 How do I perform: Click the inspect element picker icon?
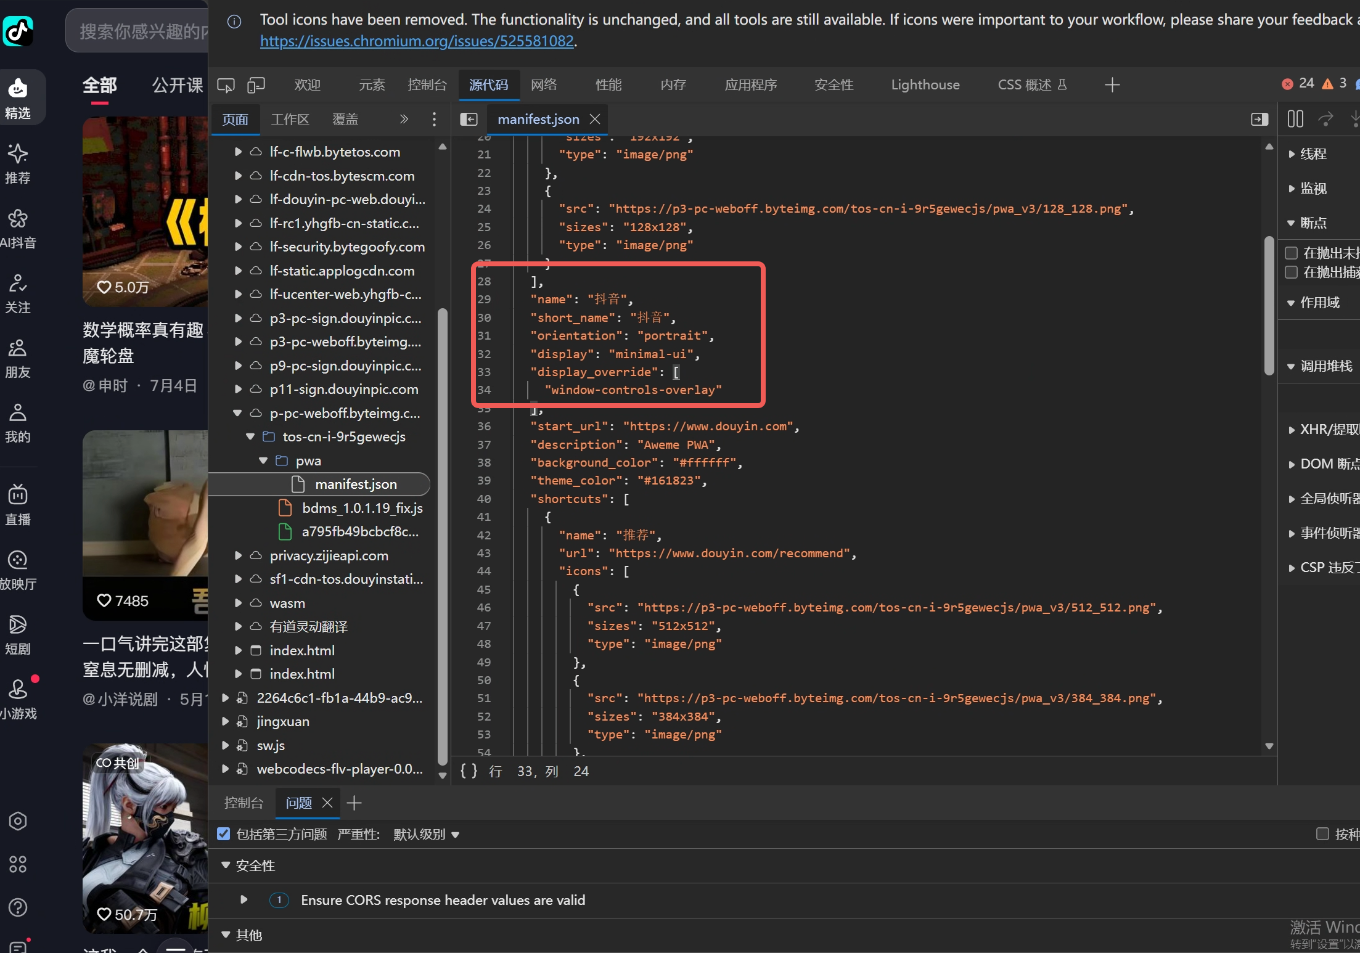[226, 85]
